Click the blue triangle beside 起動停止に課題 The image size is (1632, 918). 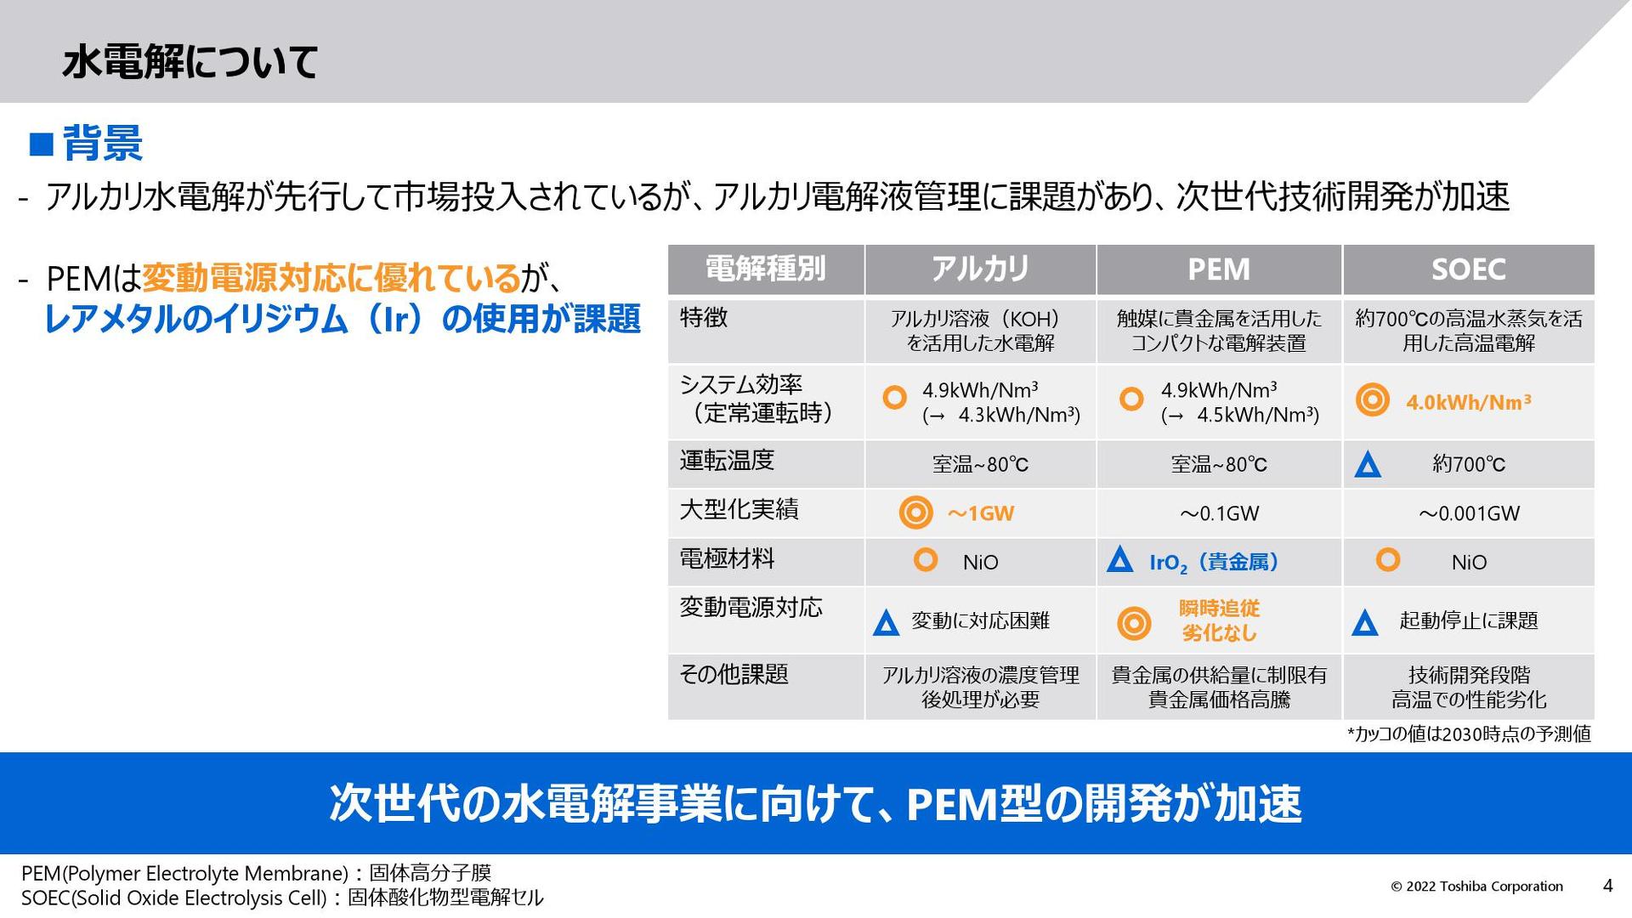[1364, 623]
